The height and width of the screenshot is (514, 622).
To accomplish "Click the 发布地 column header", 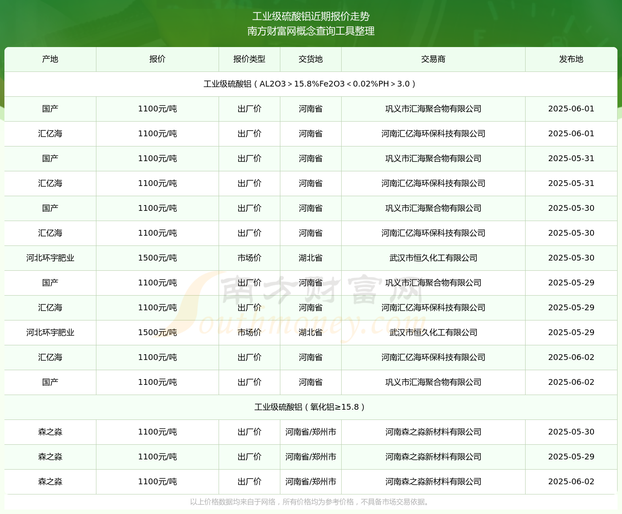I will (571, 59).
